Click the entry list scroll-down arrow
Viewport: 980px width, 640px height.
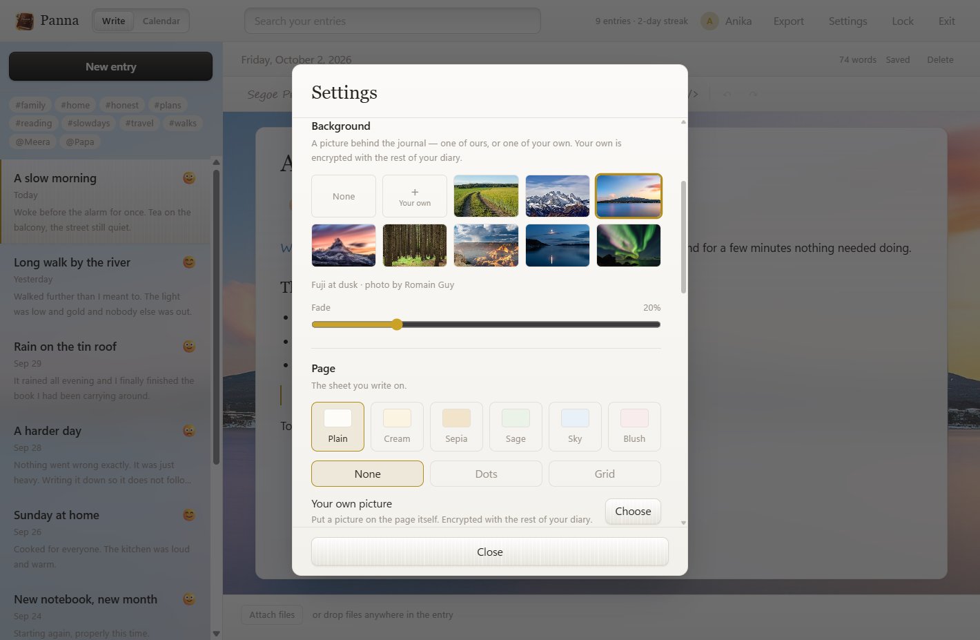[216, 633]
